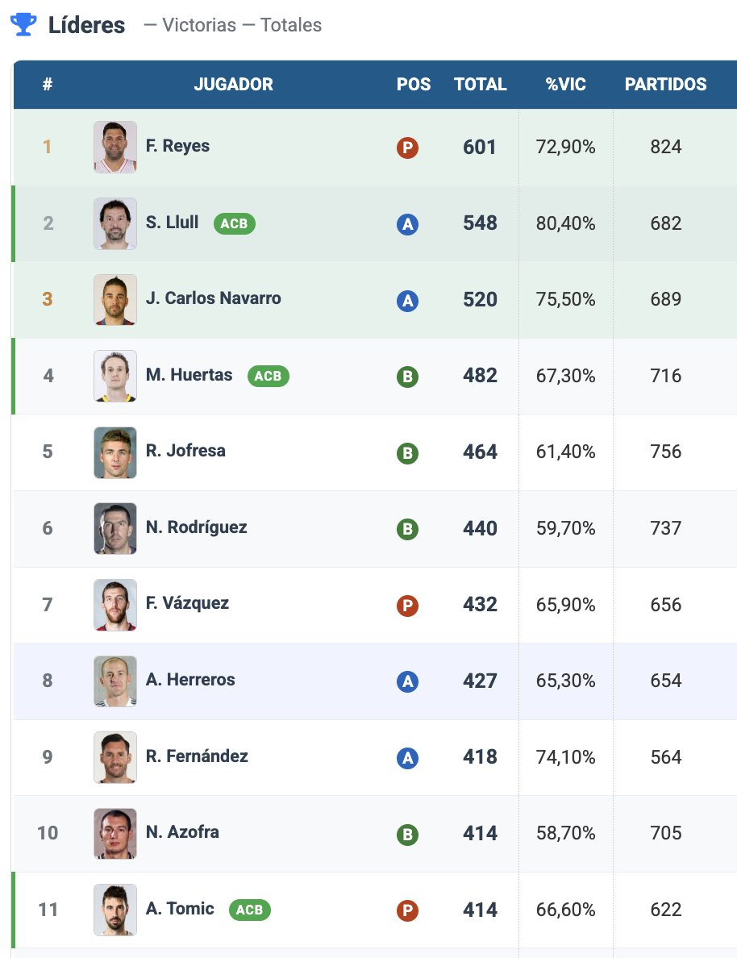Click the JUGADOR column header
This screenshot has height=958, width=737.
(233, 84)
